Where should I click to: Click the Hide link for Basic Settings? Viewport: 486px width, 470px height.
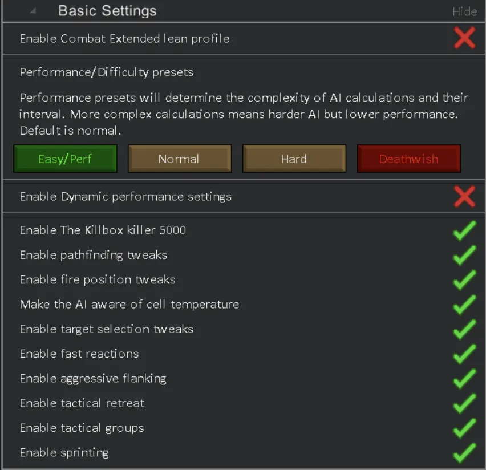(464, 11)
